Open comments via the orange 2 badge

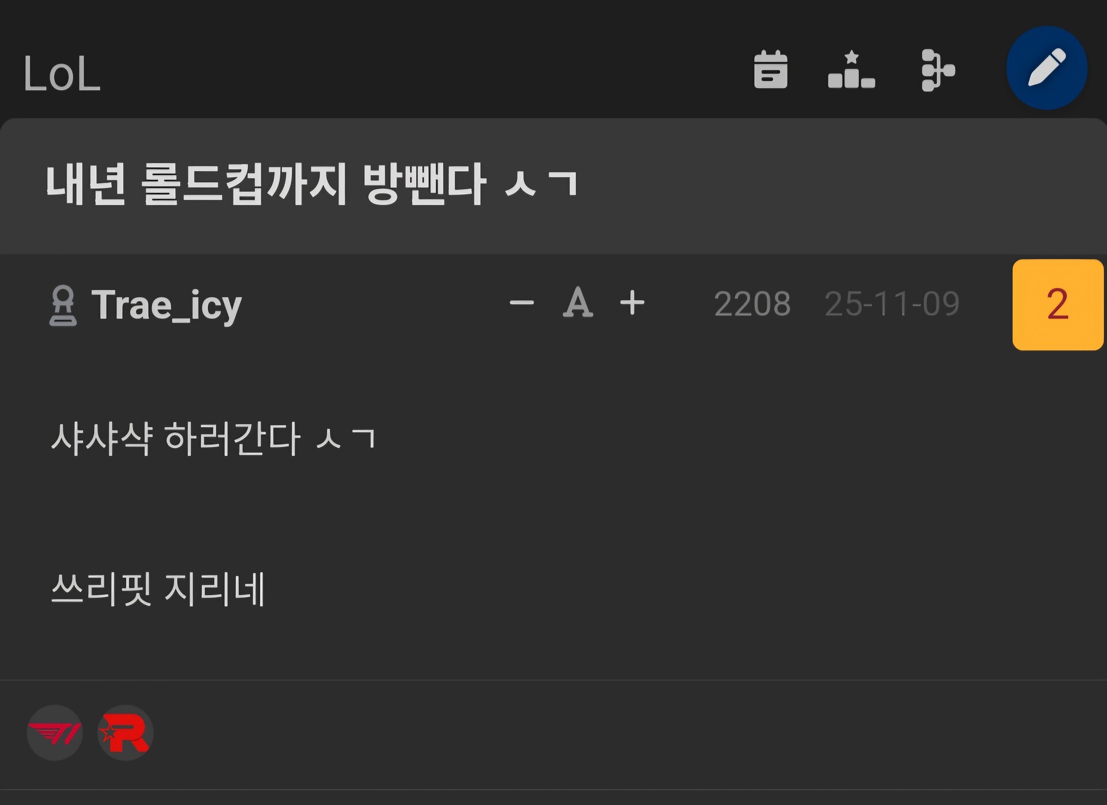click(1058, 304)
